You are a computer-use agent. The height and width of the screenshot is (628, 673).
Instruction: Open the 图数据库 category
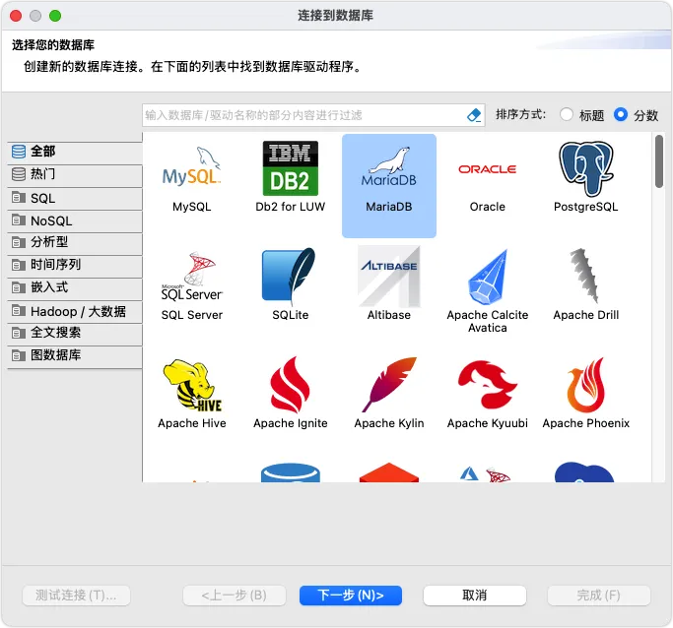click(75, 355)
